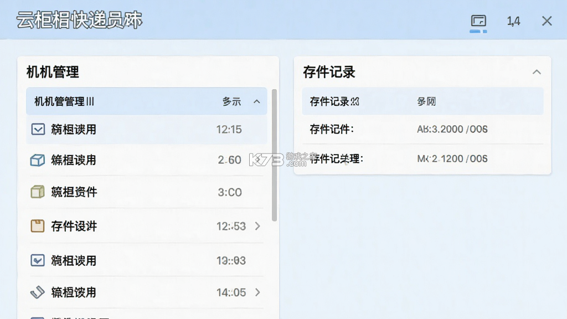Click the orange package icon beside 存件设讲

(x=37, y=226)
